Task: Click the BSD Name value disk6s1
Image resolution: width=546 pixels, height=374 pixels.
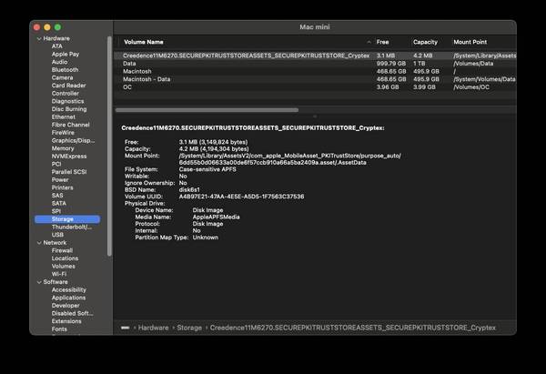Action: coord(189,190)
